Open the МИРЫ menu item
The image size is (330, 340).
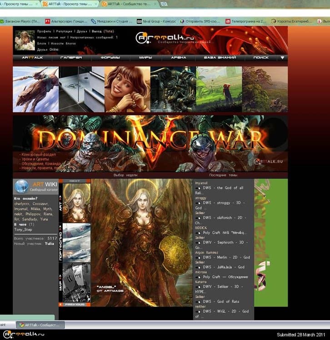pyautogui.click(x=145, y=58)
